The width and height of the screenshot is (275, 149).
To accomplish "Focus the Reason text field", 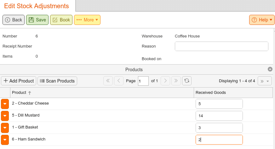I will coord(221,46).
